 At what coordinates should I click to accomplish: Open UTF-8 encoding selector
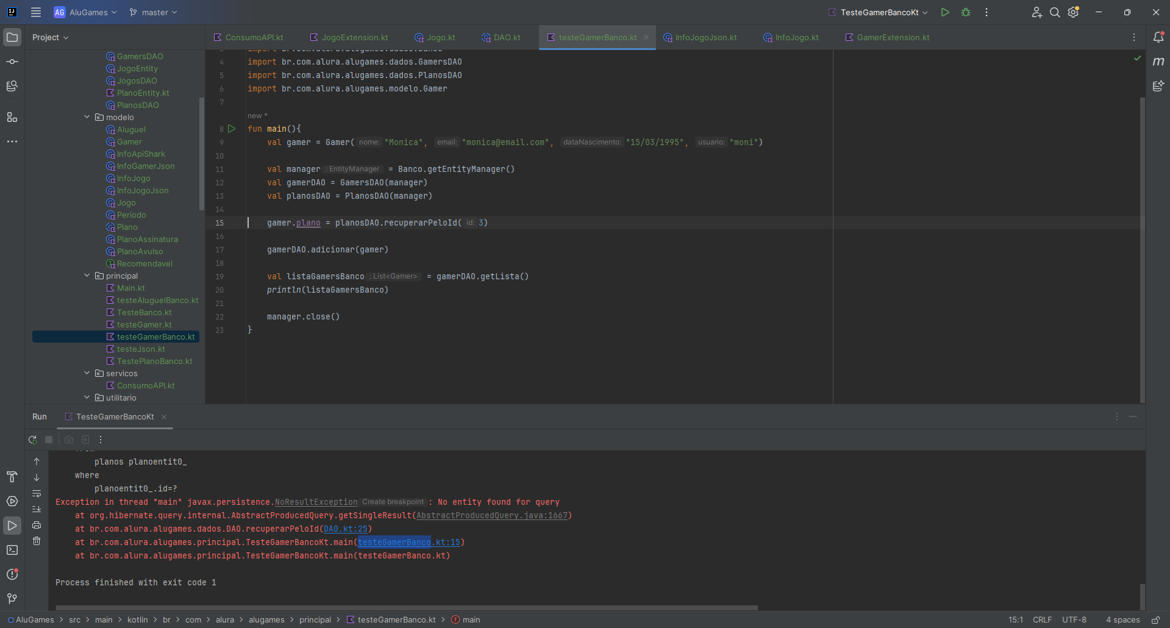[x=1074, y=619]
